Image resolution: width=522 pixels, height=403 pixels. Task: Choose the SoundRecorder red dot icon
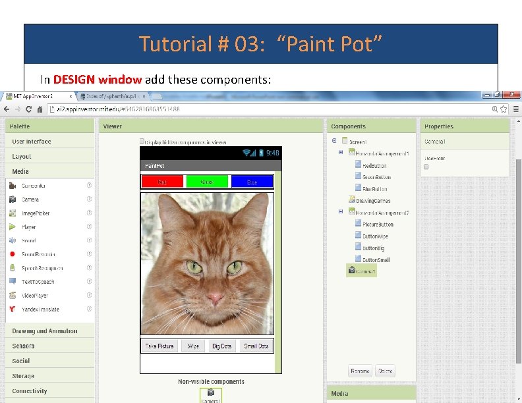click(x=13, y=254)
